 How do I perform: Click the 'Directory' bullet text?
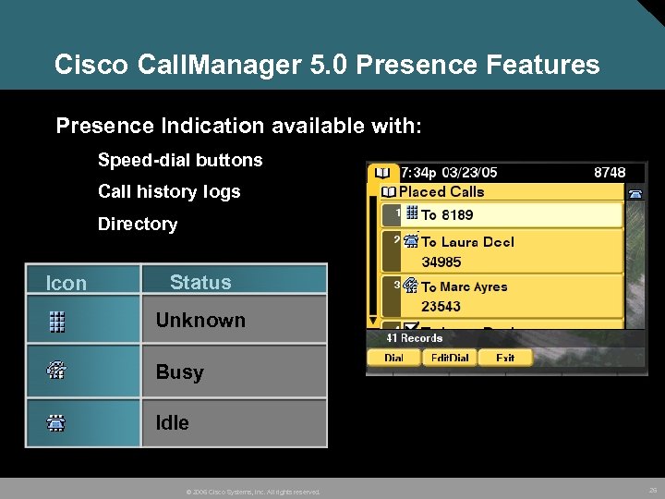(138, 224)
